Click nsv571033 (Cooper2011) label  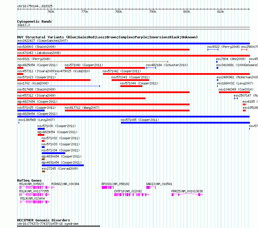click(x=61, y=144)
